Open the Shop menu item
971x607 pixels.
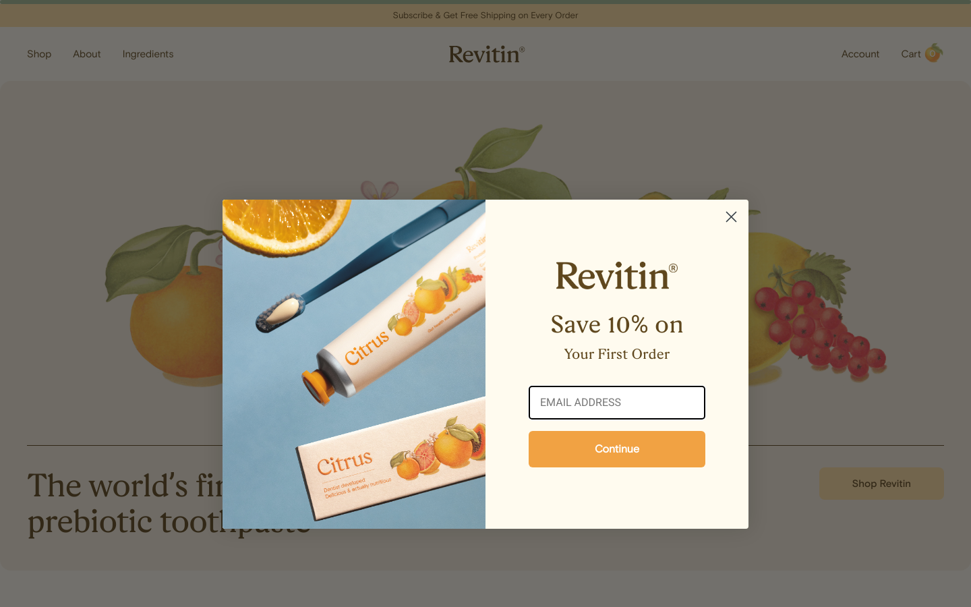(39, 54)
